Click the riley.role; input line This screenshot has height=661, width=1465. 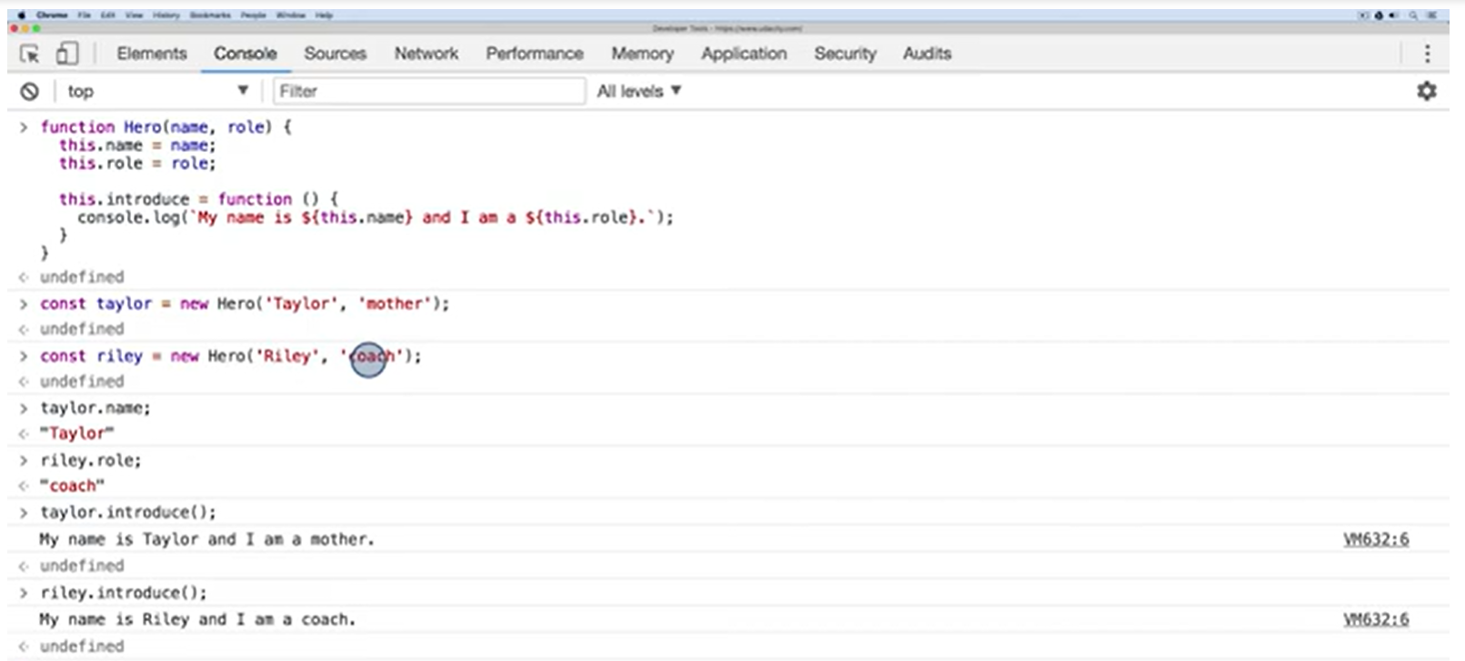coord(91,461)
